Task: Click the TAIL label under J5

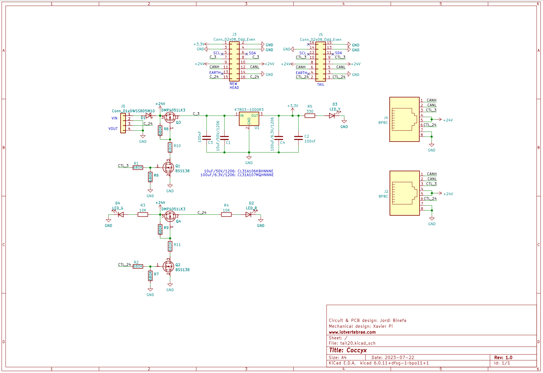Action: pos(321,84)
